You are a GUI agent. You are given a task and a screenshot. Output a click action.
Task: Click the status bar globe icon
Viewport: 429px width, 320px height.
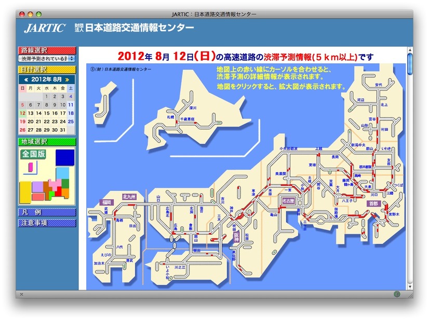[397, 294]
